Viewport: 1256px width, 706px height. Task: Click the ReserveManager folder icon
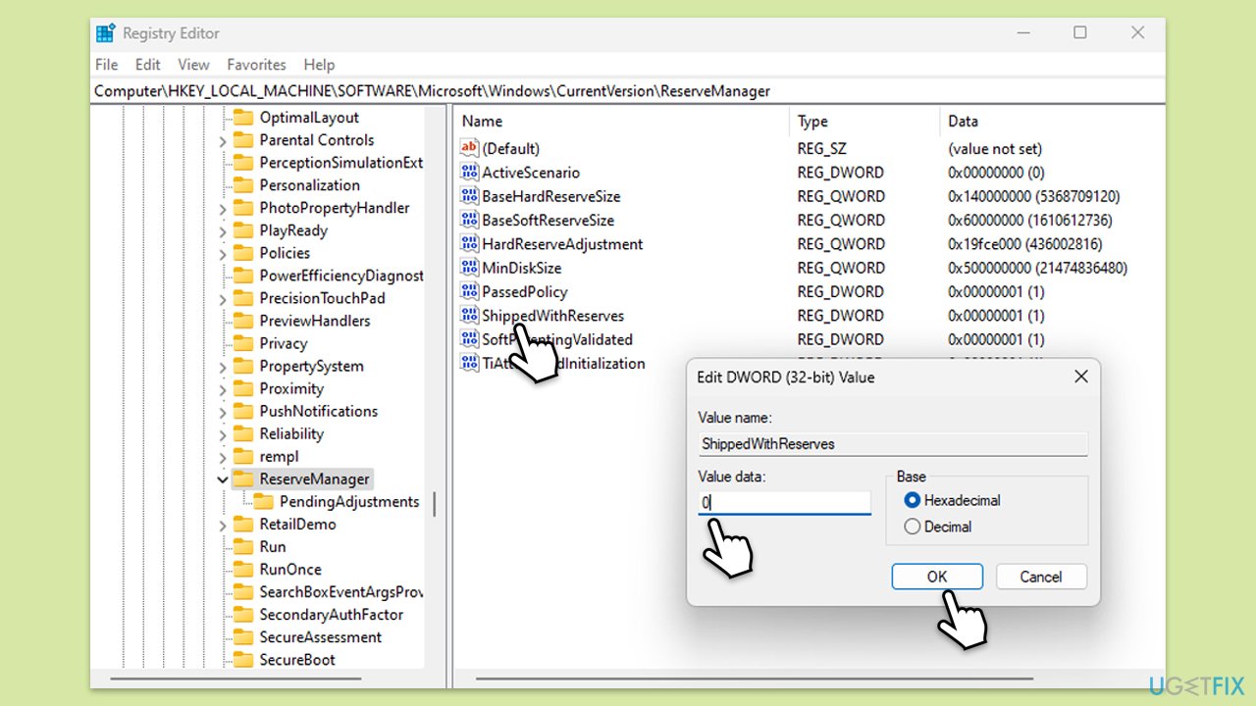[x=242, y=479]
